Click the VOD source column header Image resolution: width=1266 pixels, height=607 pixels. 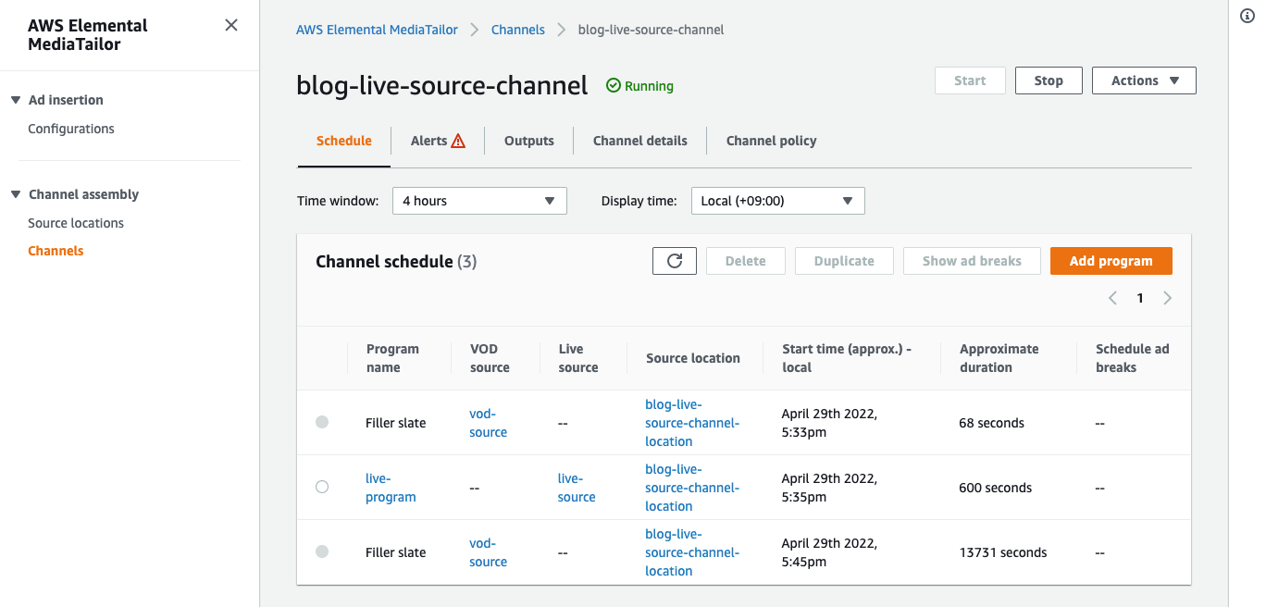tap(490, 358)
